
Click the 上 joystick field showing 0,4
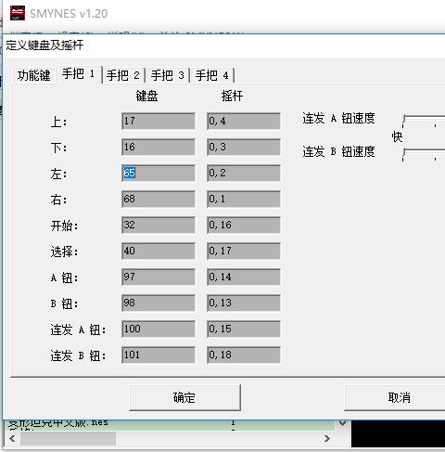click(x=244, y=121)
